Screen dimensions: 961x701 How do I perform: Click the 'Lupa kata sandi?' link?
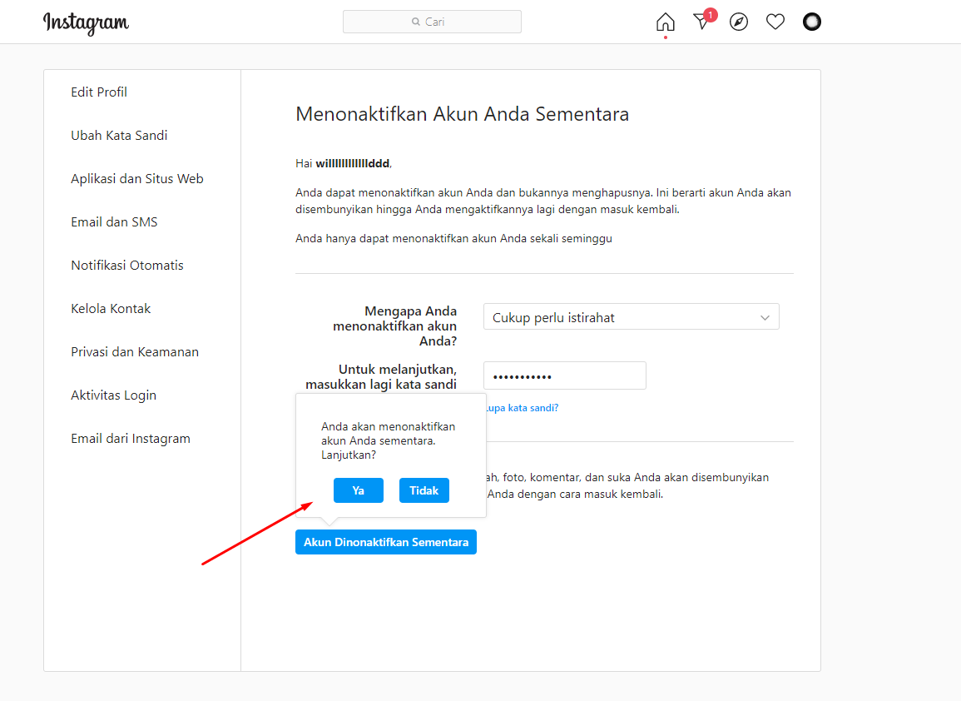522,408
